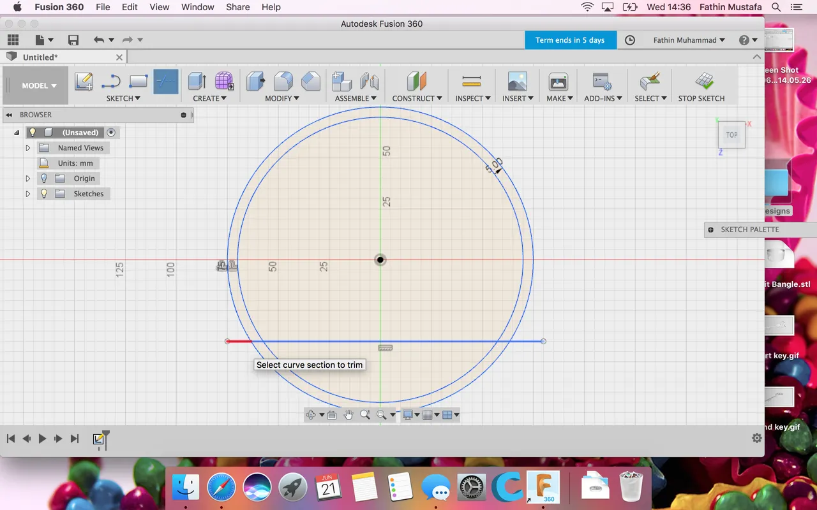817x510 pixels.
Task: Open the SKETCH dropdown menu
Action: click(x=123, y=98)
